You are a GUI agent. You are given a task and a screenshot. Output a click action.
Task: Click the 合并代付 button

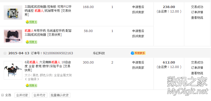coord(39,95)
